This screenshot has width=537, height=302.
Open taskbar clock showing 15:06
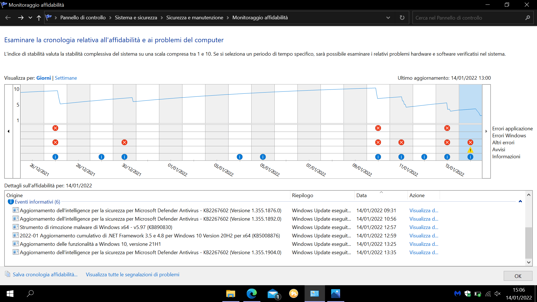point(519,294)
